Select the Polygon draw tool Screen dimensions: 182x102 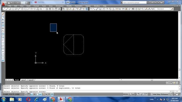pos(13,9)
